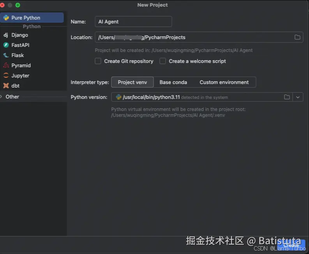Expand the Other project types section

[x=1, y=97]
